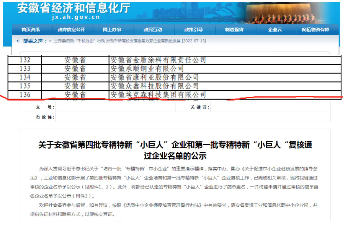Select 政民互动 in the navigation bar

[x=153, y=30]
